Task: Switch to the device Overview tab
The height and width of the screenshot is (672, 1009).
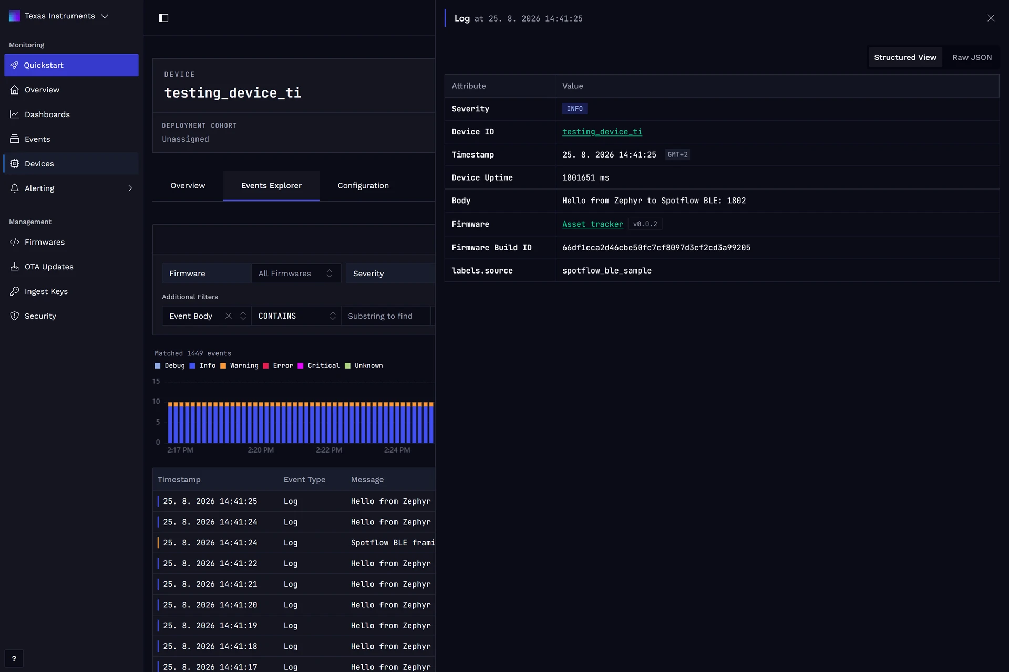Action: (188, 186)
